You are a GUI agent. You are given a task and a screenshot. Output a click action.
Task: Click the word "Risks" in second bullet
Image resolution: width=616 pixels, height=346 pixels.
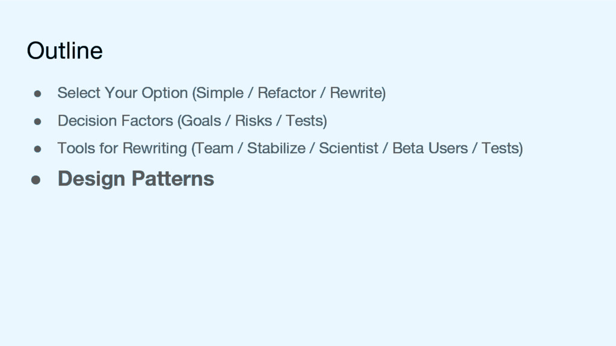point(253,121)
